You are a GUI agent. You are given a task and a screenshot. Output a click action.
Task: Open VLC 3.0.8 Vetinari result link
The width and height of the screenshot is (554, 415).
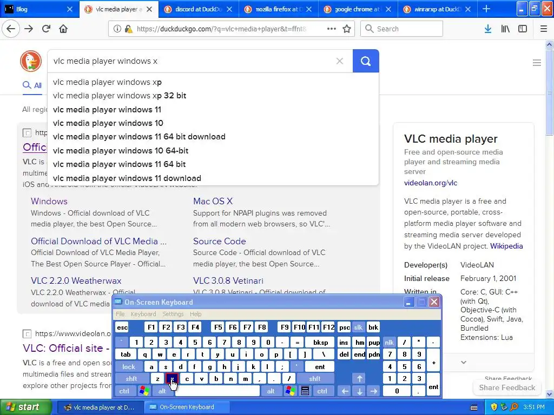(x=228, y=280)
